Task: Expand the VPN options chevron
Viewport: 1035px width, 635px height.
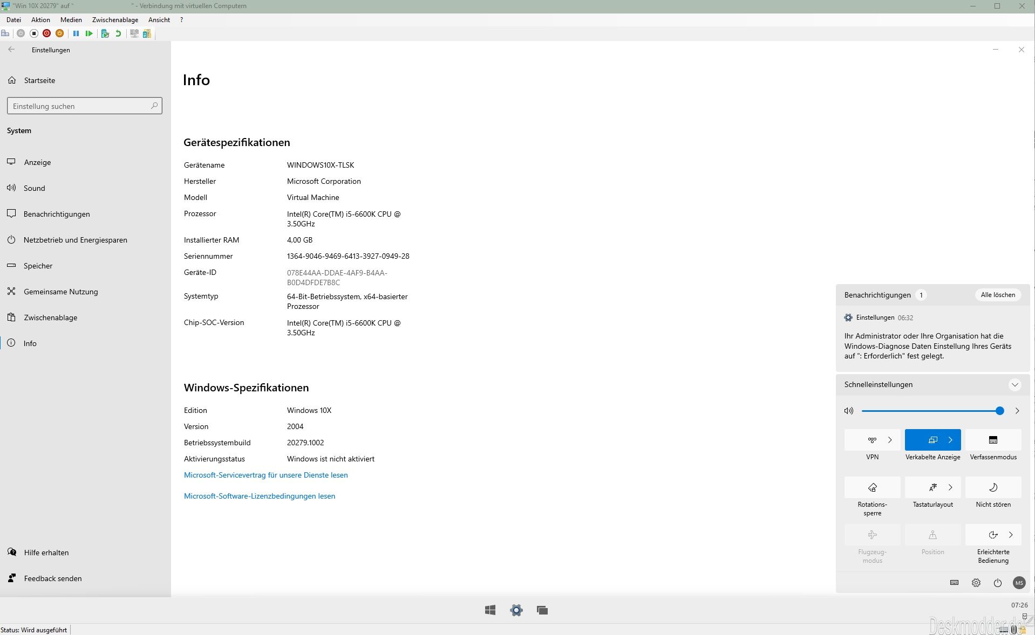Action: [x=890, y=440]
